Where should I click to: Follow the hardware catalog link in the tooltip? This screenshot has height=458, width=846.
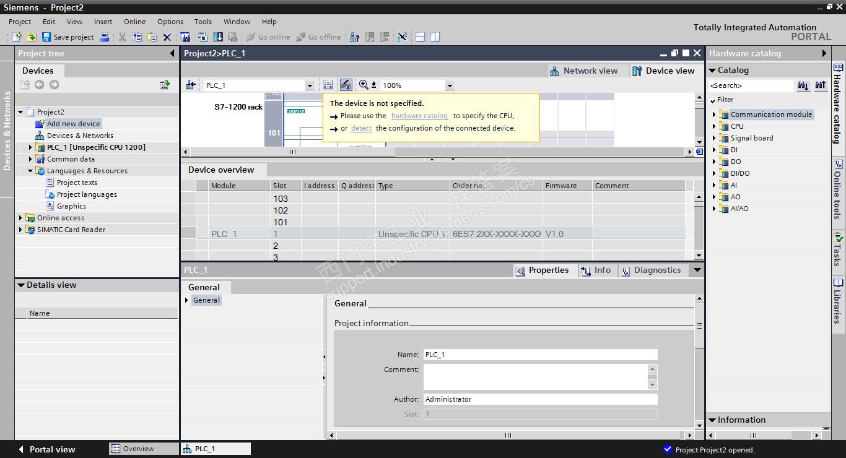tap(419, 116)
